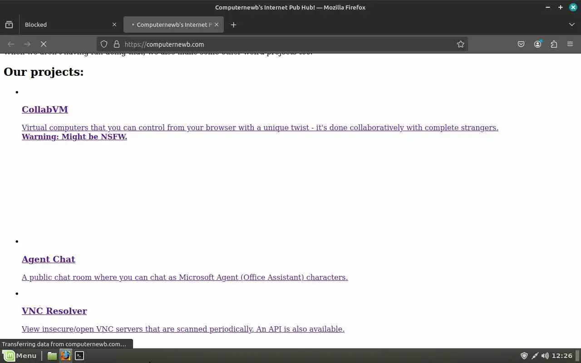Click Firefox icon in the taskbar

[66, 356]
